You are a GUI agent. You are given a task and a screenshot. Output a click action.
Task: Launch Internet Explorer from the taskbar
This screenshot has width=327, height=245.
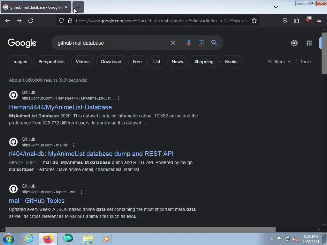click(28, 239)
